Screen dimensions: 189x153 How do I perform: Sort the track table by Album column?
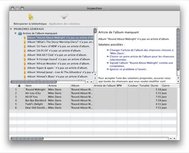pos(82,86)
